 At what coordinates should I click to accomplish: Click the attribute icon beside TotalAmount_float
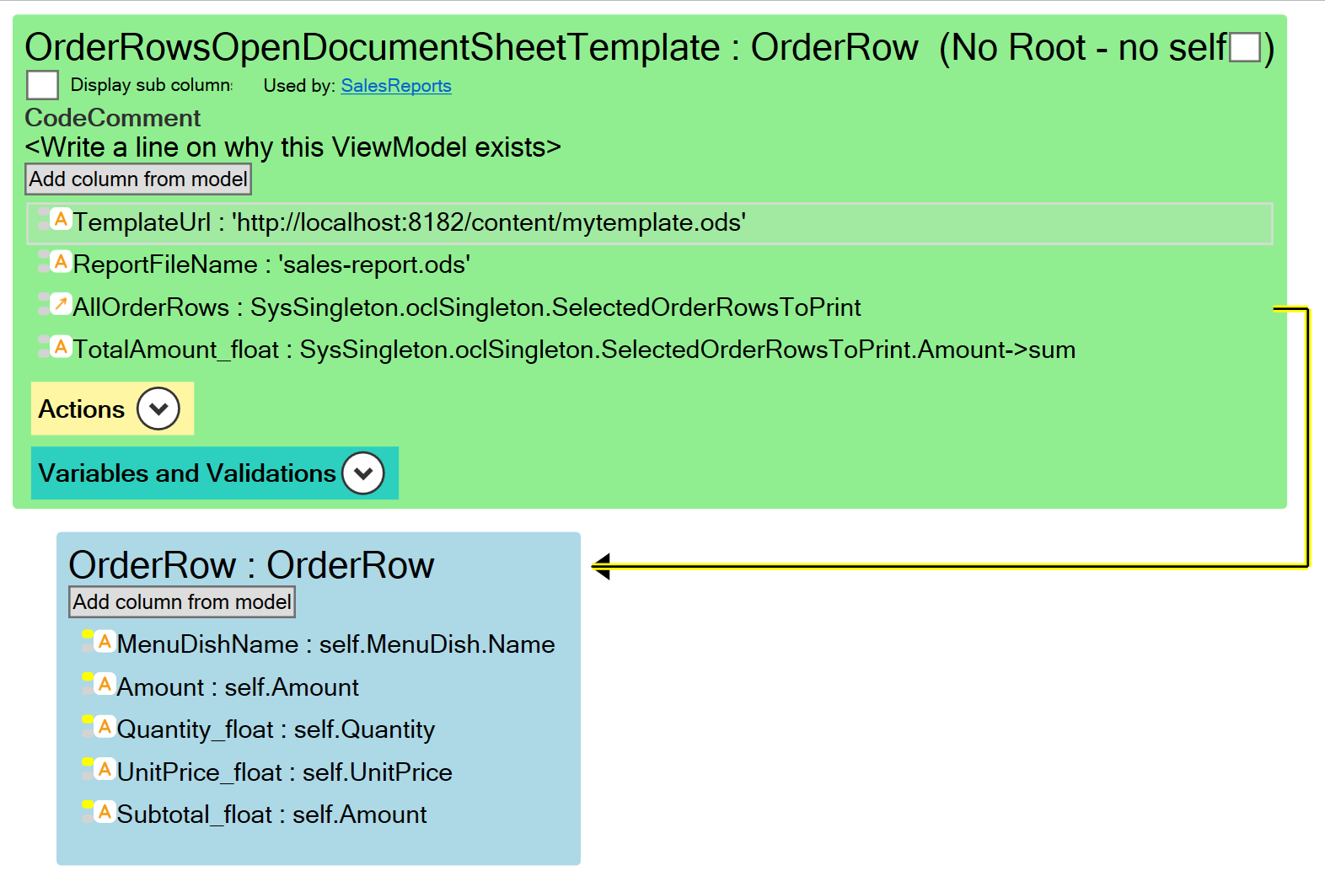(61, 347)
